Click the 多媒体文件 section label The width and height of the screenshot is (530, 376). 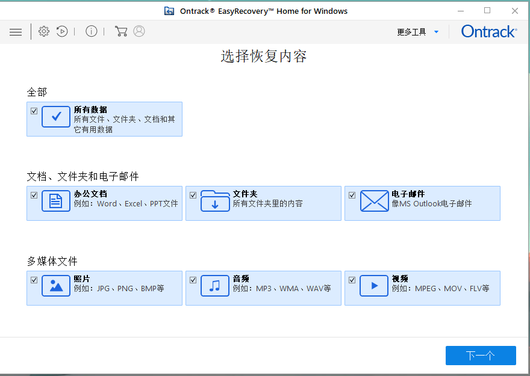(52, 261)
